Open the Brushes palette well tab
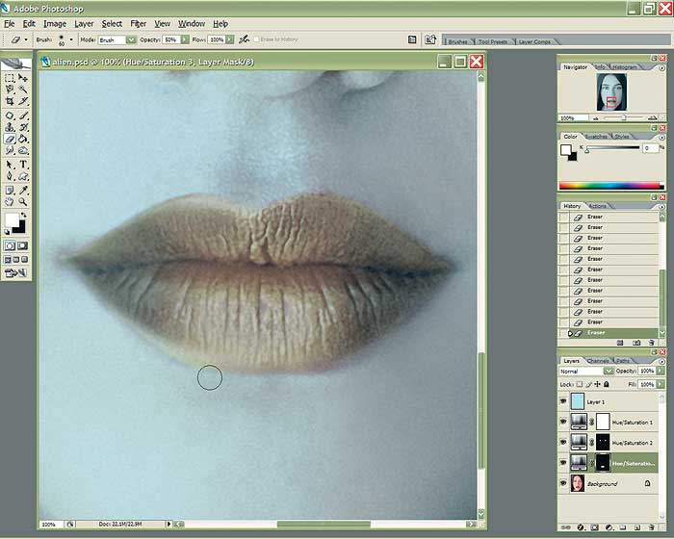This screenshot has height=539, width=674. pyautogui.click(x=457, y=41)
